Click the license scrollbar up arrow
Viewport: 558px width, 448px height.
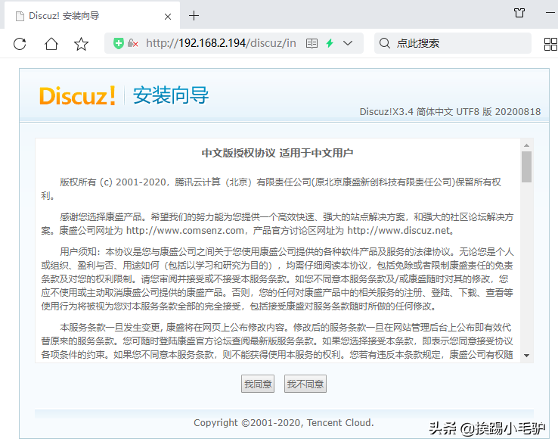point(527,145)
